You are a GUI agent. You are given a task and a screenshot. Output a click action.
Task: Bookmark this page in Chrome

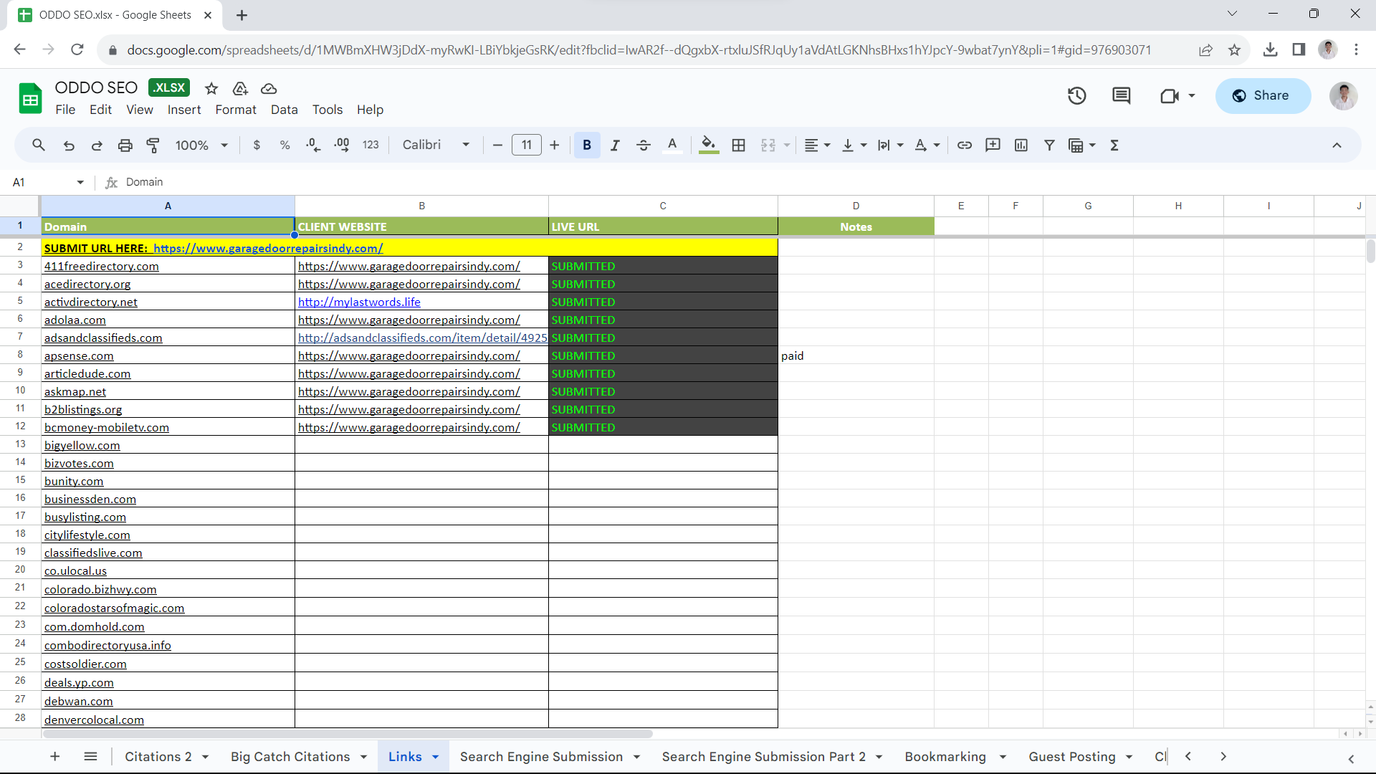click(1234, 49)
